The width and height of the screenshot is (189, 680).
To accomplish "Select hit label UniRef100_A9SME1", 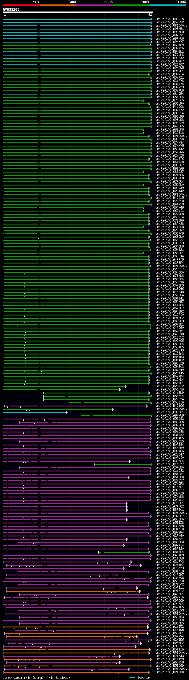I will coord(170,29).
